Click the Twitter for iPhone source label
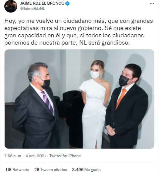The height and width of the screenshot is (175, 159). [x=65, y=156]
